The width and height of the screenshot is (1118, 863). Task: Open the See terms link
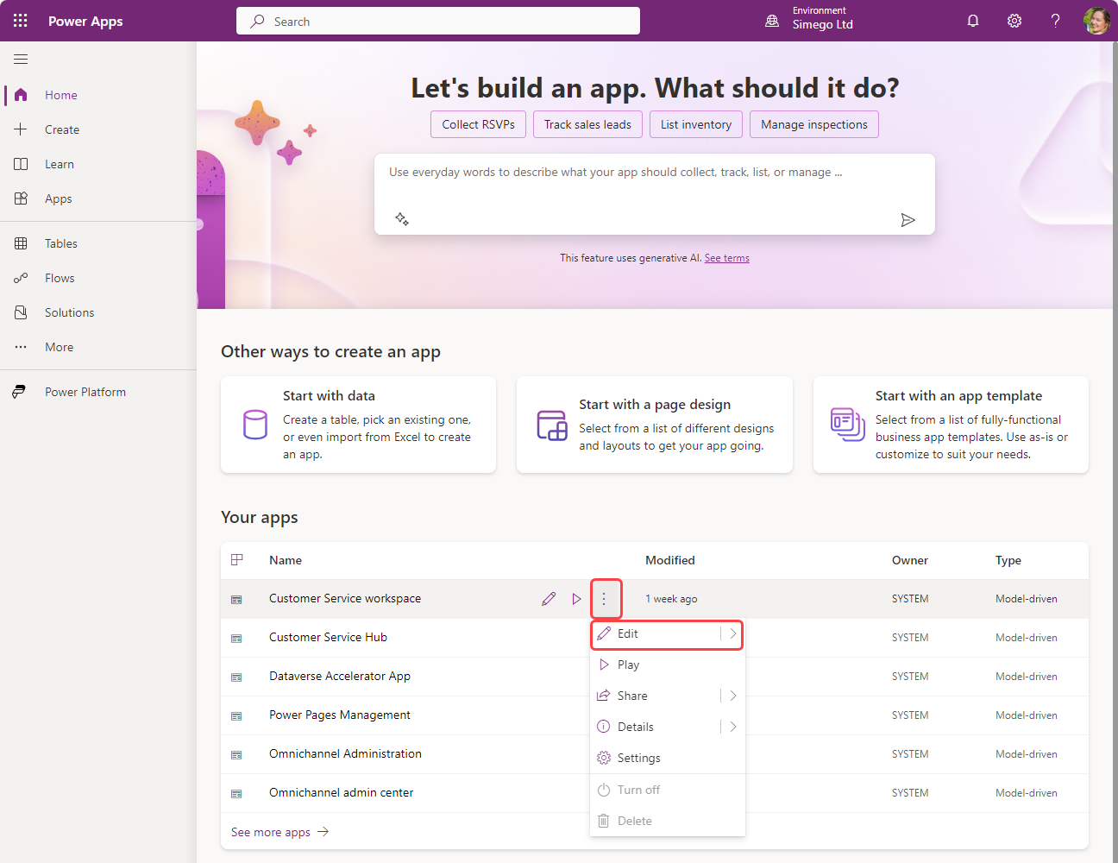pyautogui.click(x=726, y=258)
